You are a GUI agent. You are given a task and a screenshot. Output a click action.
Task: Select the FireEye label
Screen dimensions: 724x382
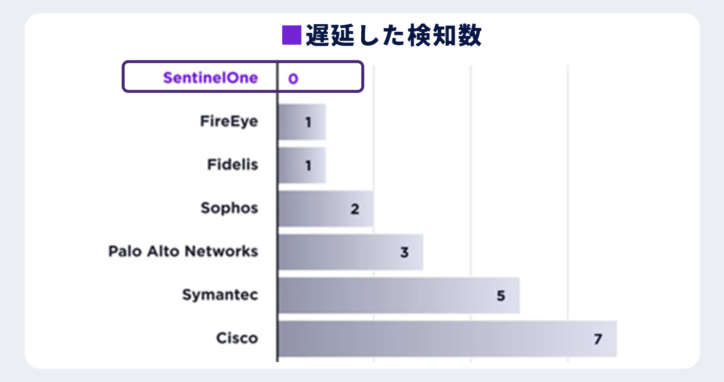click(229, 122)
